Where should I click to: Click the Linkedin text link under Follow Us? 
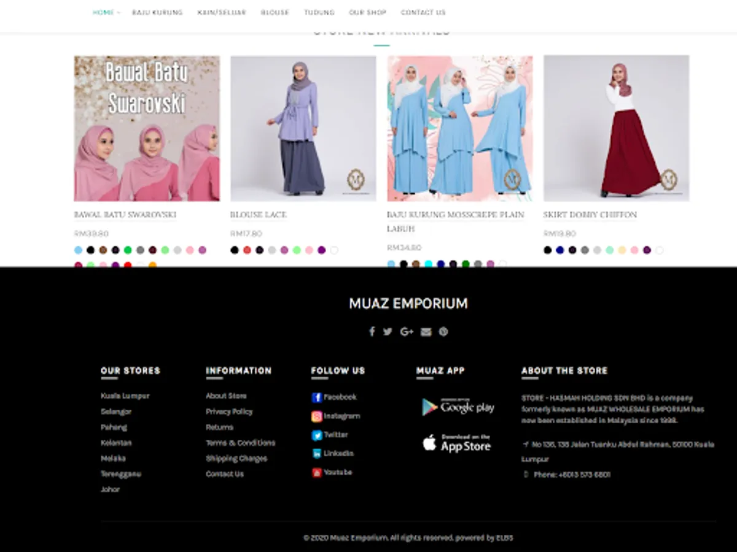click(339, 454)
